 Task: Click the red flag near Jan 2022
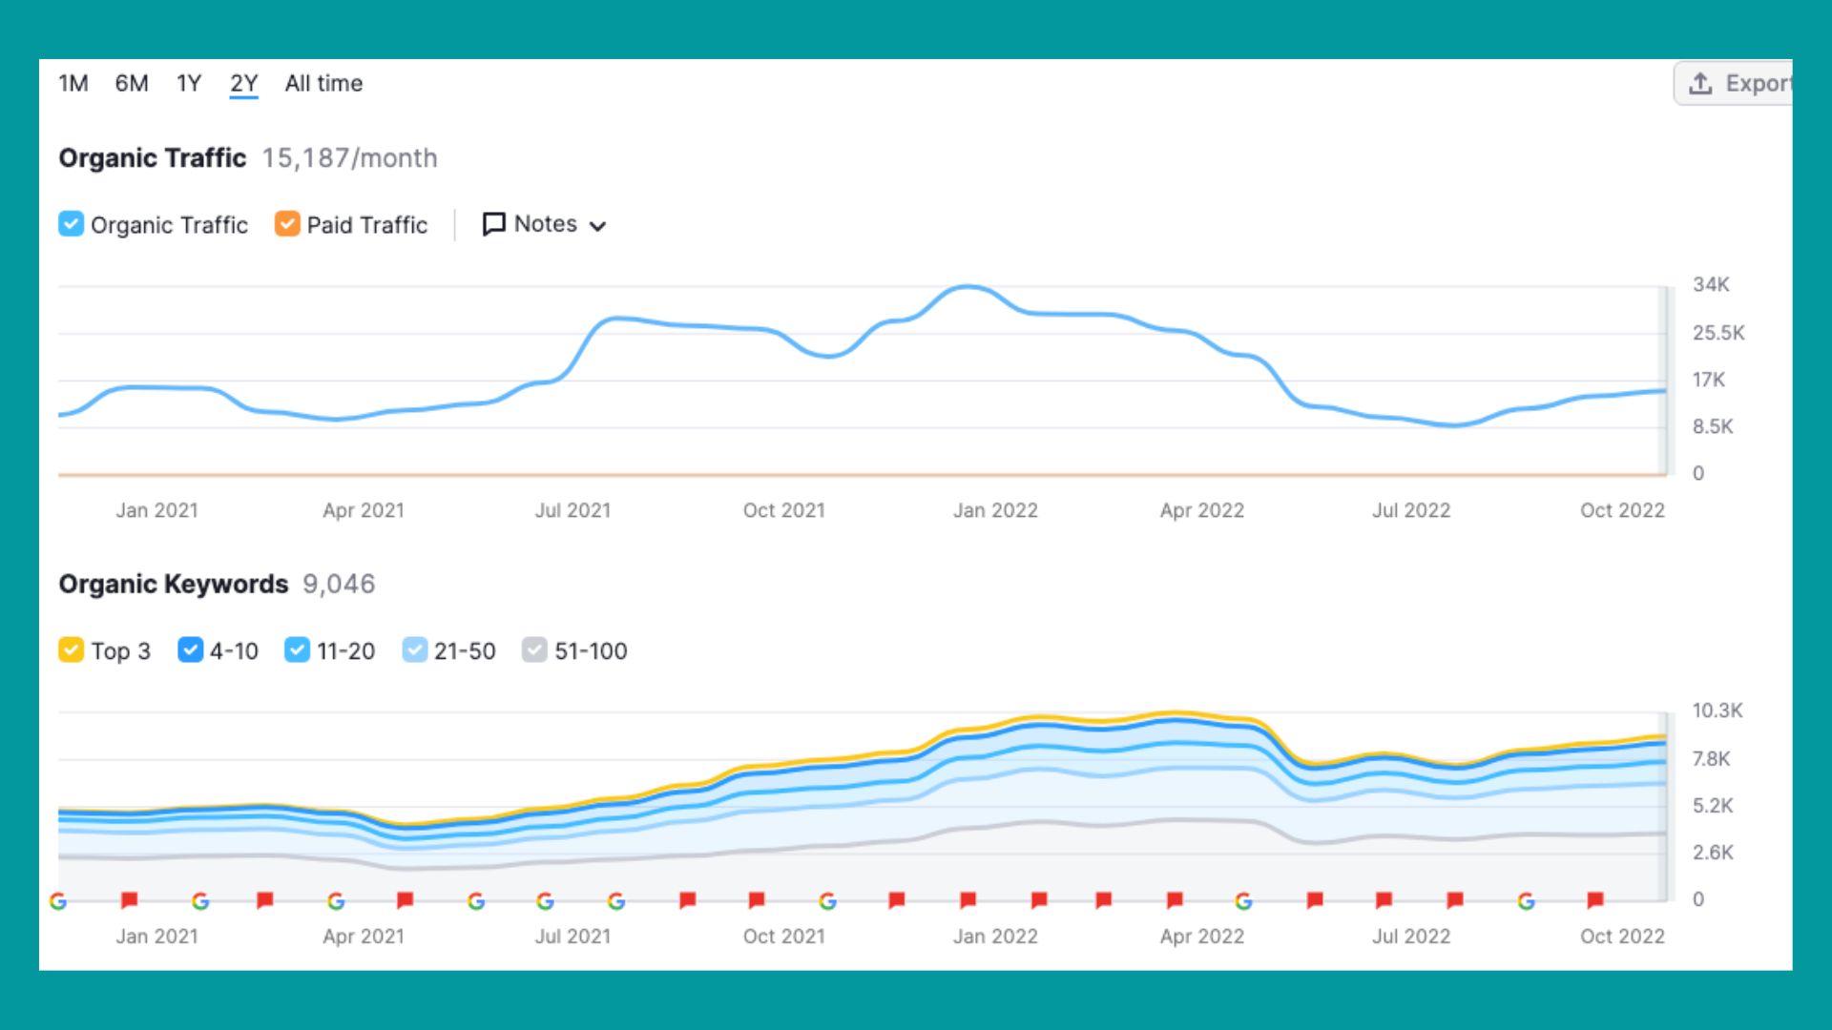click(x=968, y=899)
